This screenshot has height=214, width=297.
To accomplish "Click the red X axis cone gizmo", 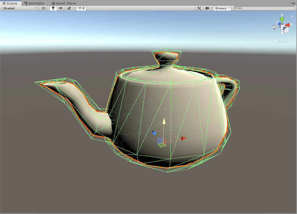I will (x=288, y=25).
